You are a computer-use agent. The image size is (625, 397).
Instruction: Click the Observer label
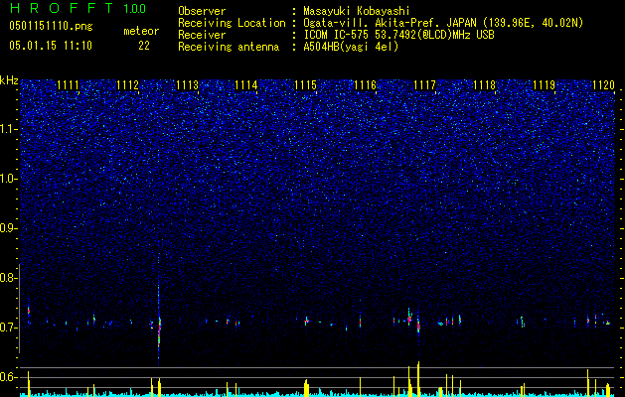pos(202,11)
